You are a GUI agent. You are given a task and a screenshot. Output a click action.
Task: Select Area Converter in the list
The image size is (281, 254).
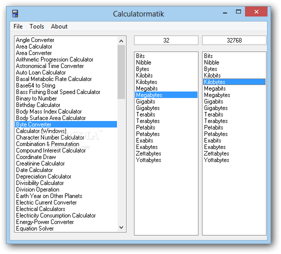coord(66,53)
